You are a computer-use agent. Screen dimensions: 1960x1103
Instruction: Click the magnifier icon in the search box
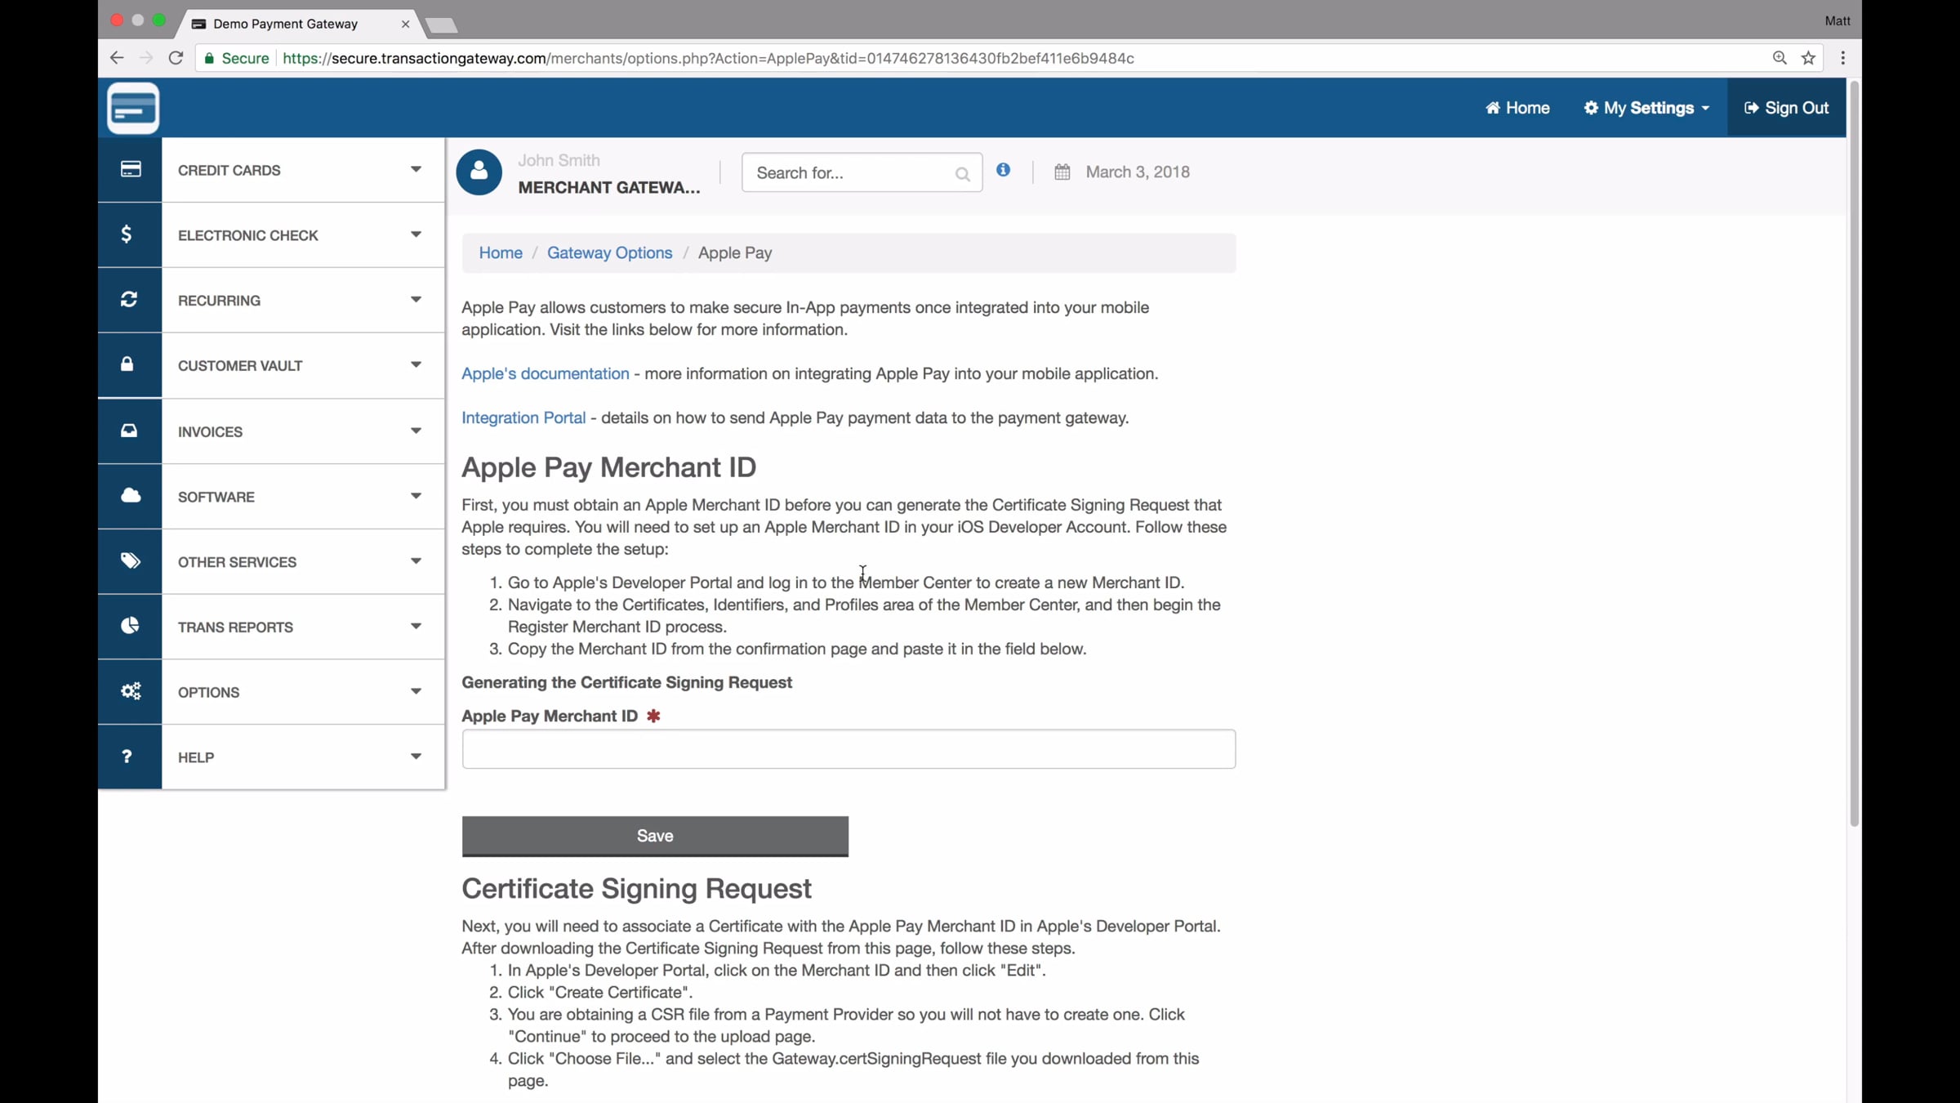pos(962,174)
